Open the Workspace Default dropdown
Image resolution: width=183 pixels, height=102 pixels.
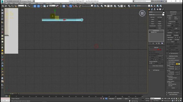[x=27, y=1]
